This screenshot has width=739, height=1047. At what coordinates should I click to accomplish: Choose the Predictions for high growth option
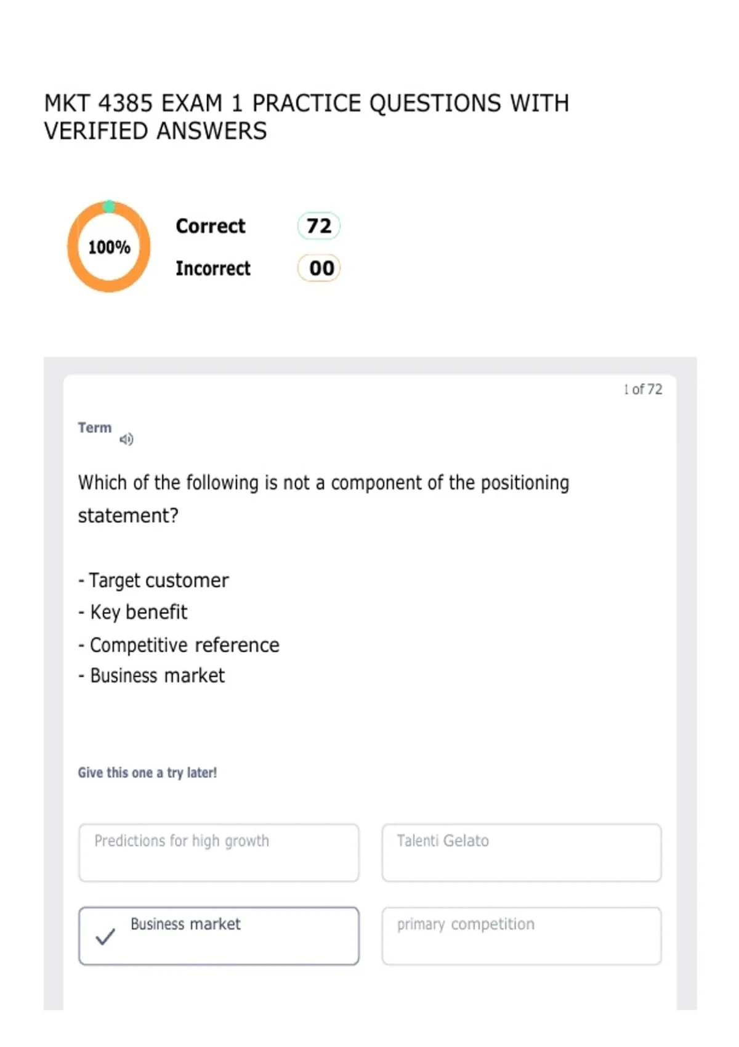(219, 852)
